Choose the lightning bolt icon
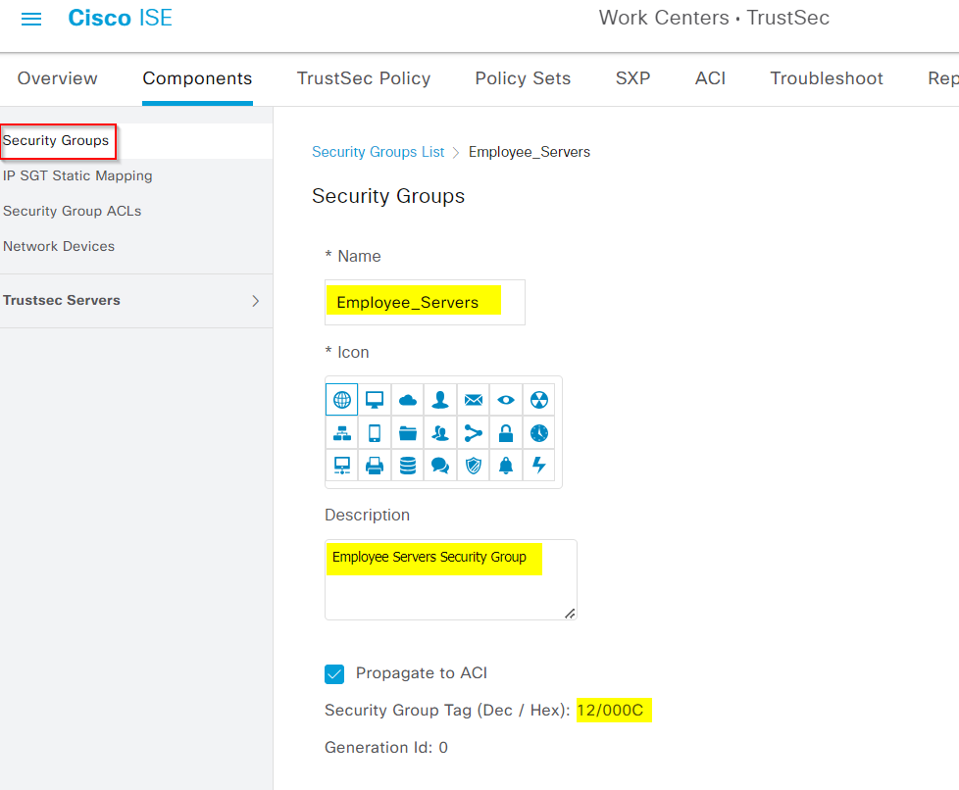 click(x=539, y=466)
